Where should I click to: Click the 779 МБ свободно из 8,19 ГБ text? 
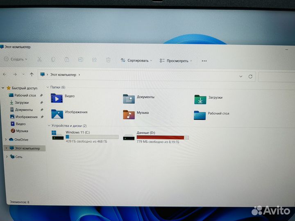(158, 142)
